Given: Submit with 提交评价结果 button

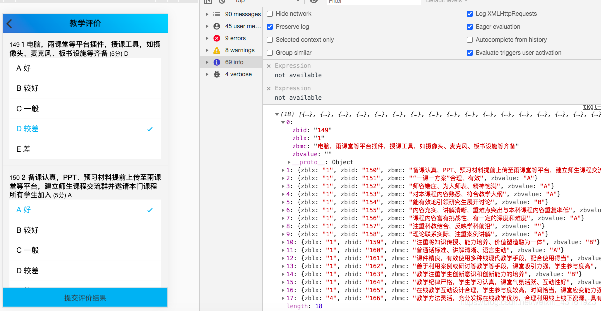Looking at the screenshot, I should (x=85, y=298).
